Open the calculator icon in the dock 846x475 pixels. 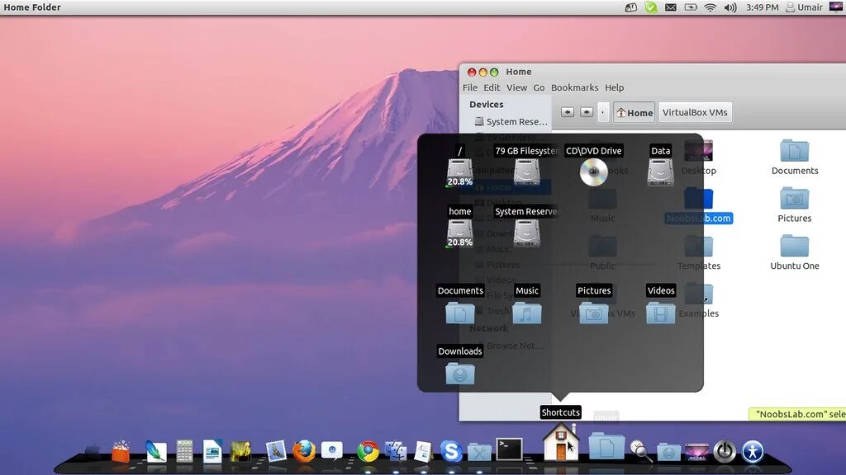click(x=184, y=451)
